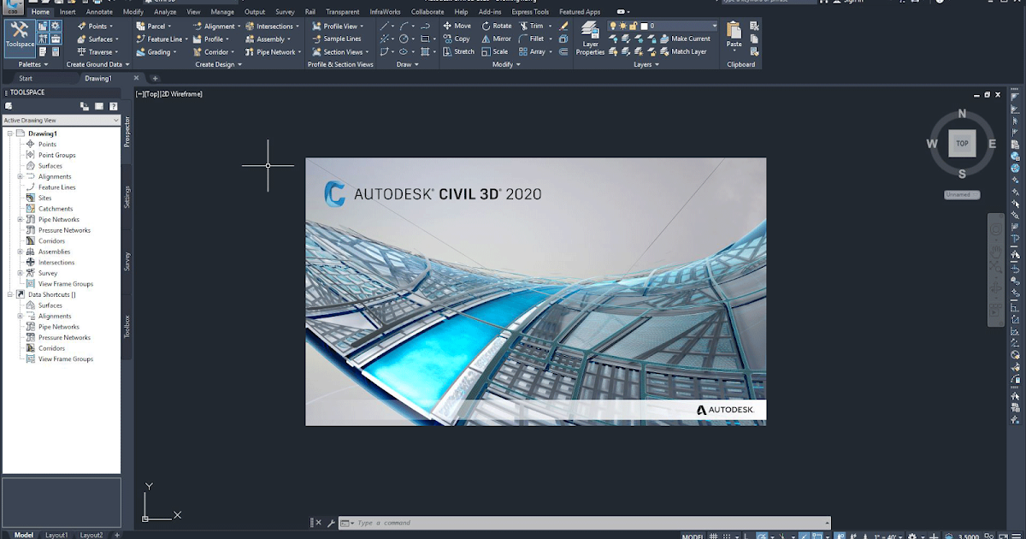The width and height of the screenshot is (1026, 539).
Task: Enable grid snap in the status bar
Action: point(725,535)
